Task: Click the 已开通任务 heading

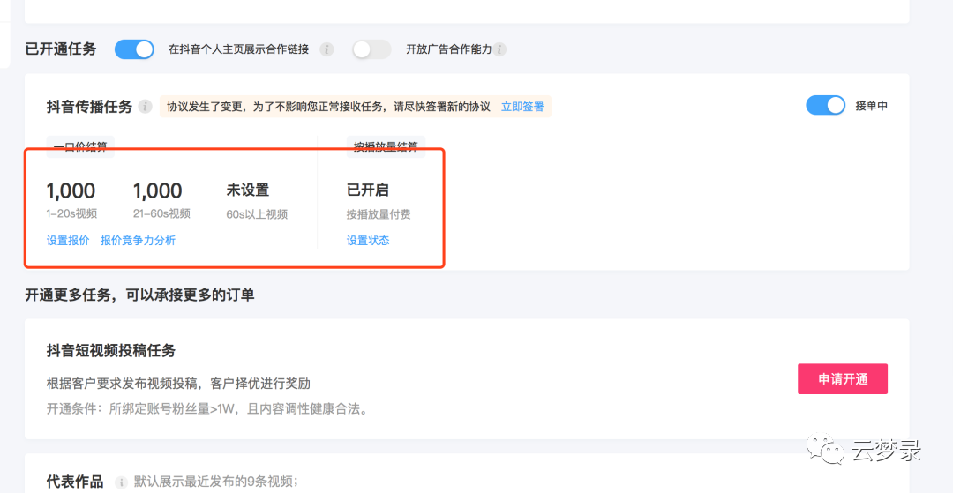Action: [x=61, y=49]
